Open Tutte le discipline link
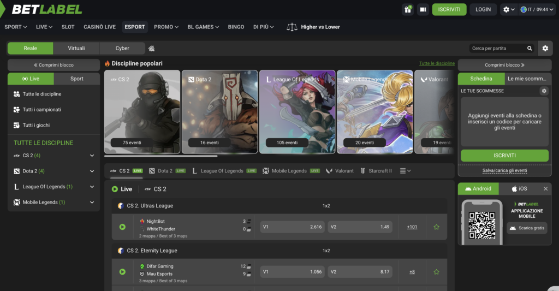559x291 pixels. pyautogui.click(x=437, y=63)
